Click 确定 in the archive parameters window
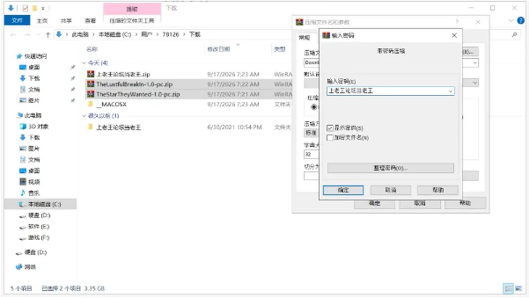Image resolution: width=529 pixels, height=298 pixels. point(375,203)
